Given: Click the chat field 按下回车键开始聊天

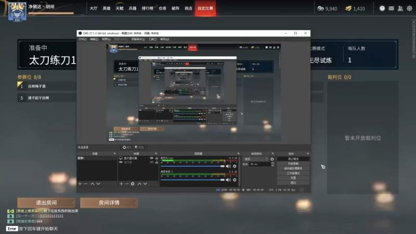Looking at the screenshot, I should click(38, 229).
